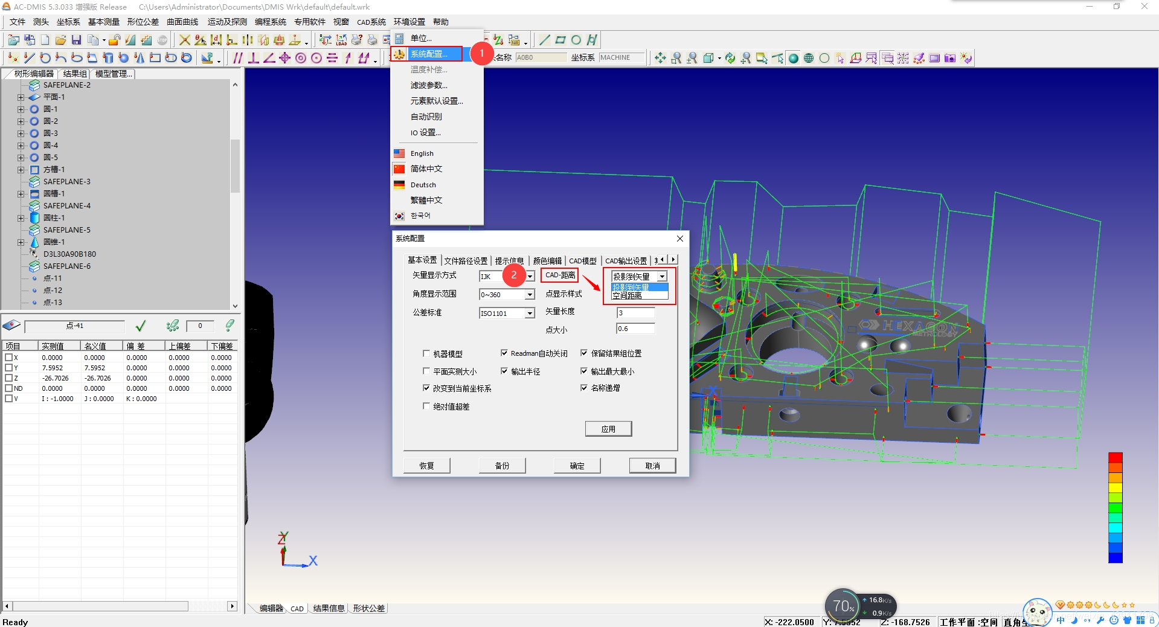This screenshot has height=627, width=1159.
Task: Toggle the 输出半径 checkbox
Action: pos(504,371)
